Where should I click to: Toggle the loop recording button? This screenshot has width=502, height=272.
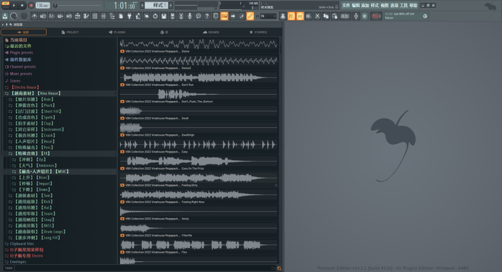(x=69, y=16)
